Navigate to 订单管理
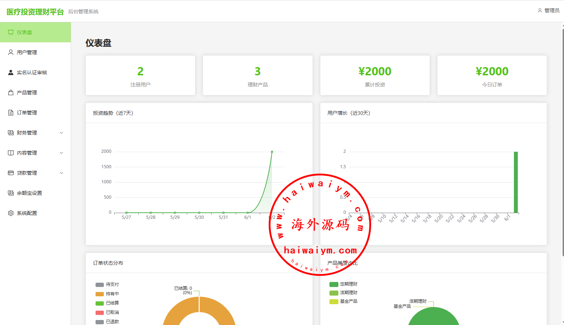564x325 pixels. 36,113
